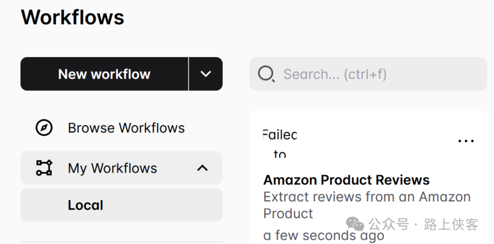Click the WeChat logo in the watermark

[x=355, y=224]
